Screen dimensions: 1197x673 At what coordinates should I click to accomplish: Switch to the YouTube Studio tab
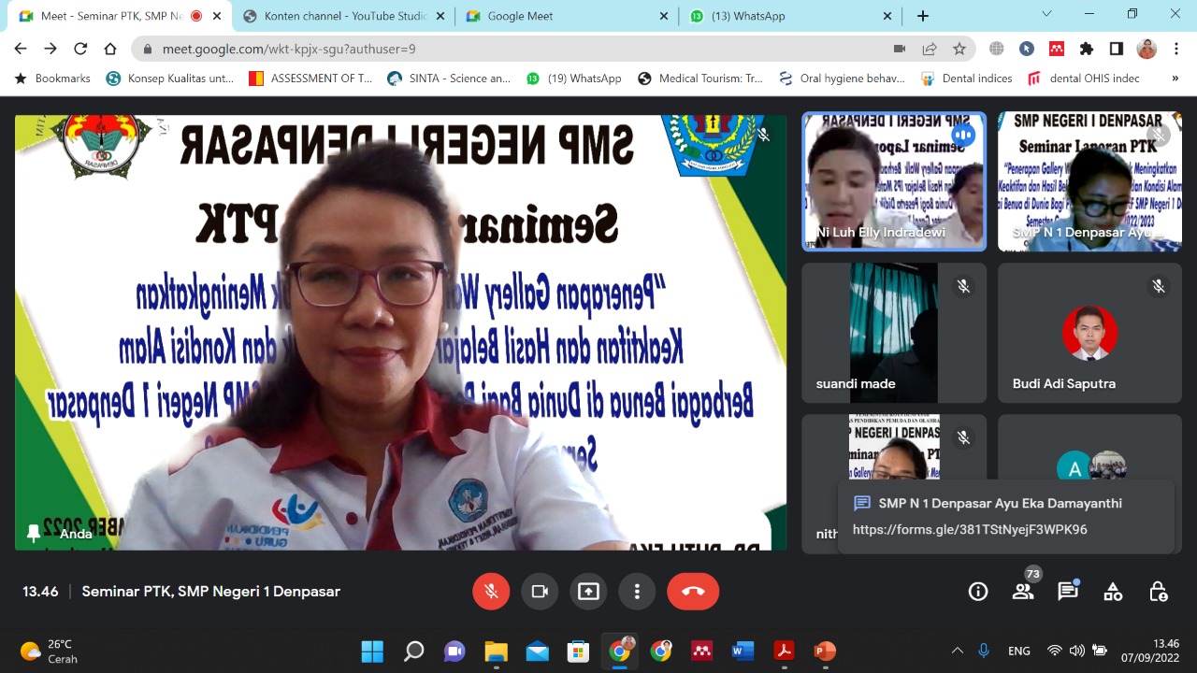[x=343, y=16]
